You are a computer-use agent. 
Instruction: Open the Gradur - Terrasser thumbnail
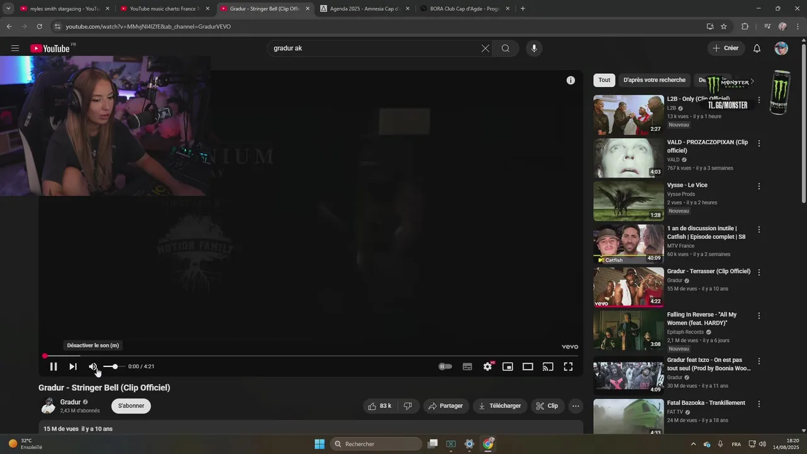[x=629, y=288]
